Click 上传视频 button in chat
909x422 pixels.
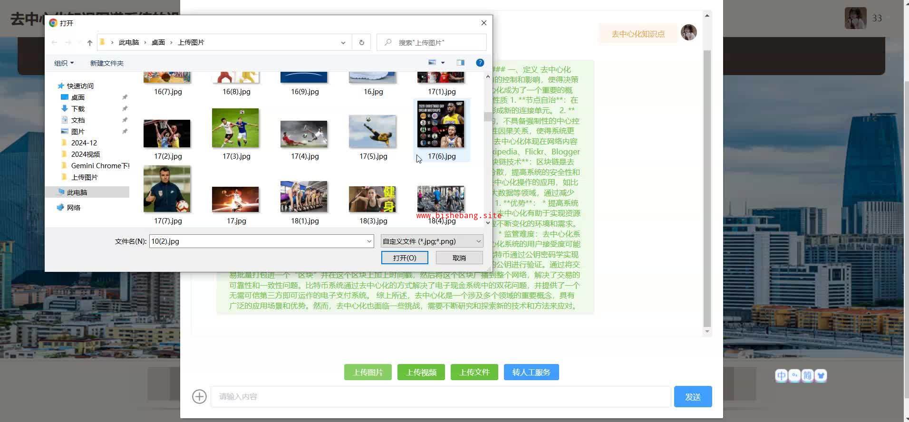coord(421,372)
